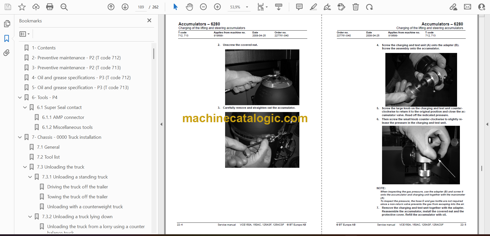Click the page number field showing 189

tap(141, 7)
